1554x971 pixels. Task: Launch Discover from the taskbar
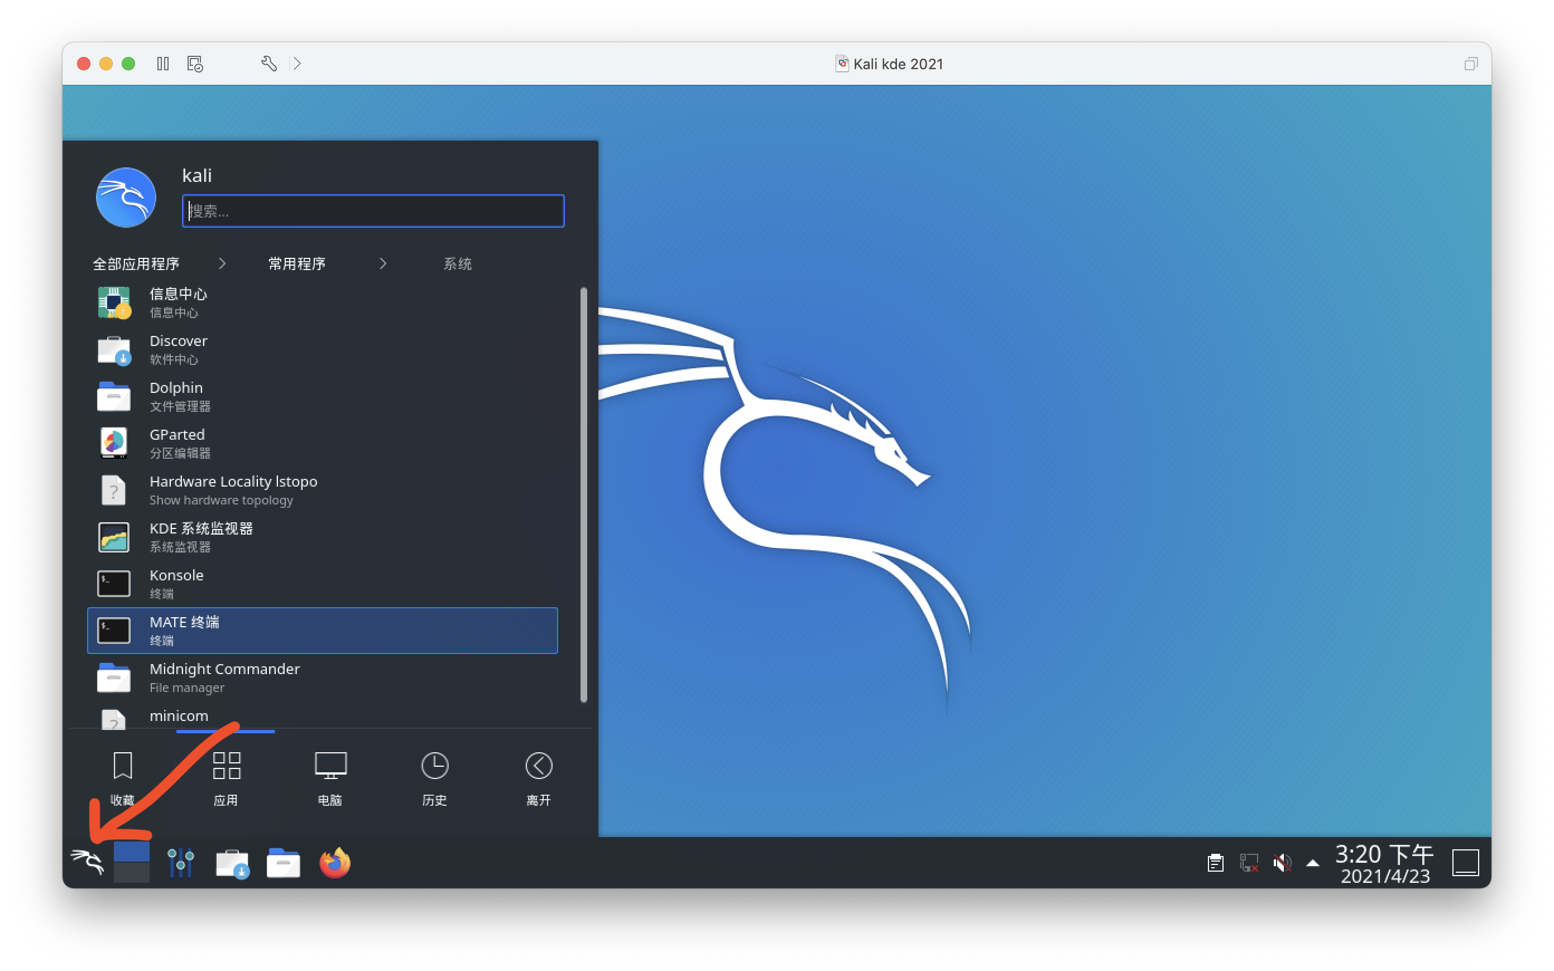click(232, 863)
